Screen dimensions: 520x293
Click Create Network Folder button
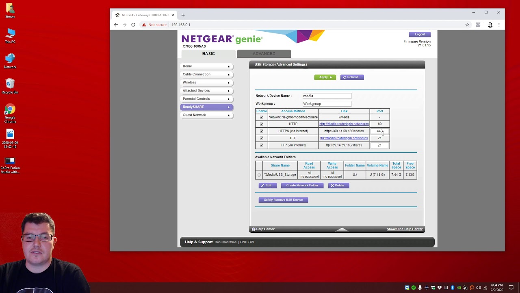pyautogui.click(x=302, y=186)
